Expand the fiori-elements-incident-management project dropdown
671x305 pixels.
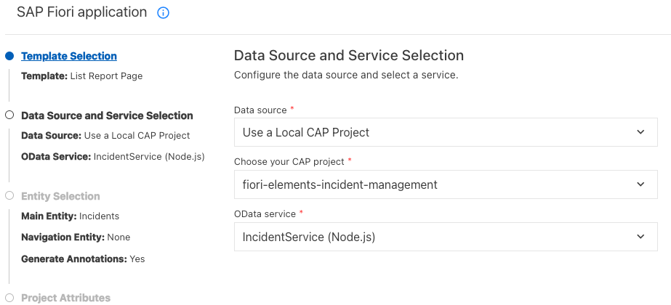pos(440,184)
